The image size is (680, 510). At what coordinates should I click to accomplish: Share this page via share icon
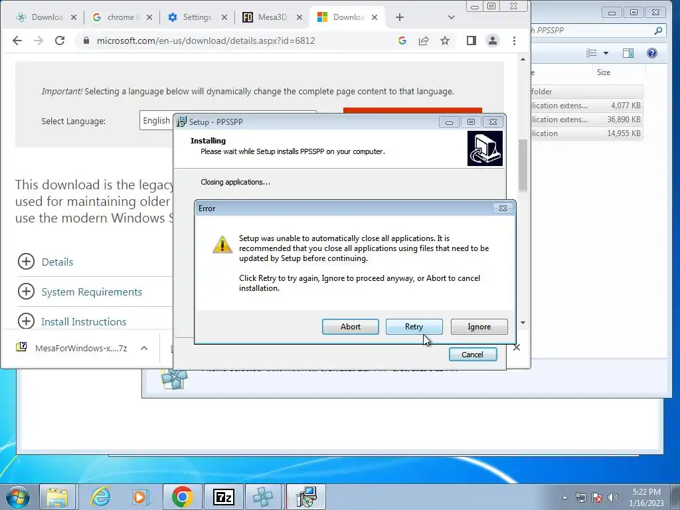423,41
